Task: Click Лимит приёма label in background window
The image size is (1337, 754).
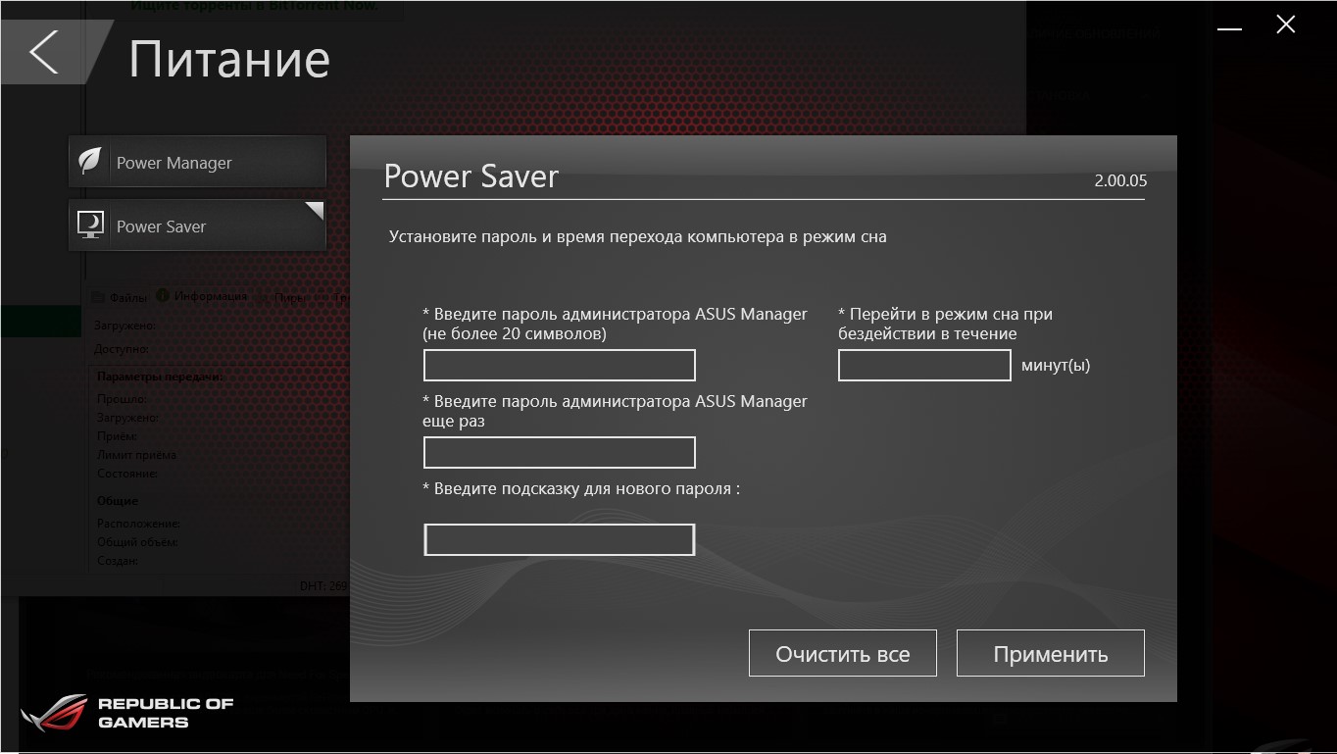Action: coord(136,455)
